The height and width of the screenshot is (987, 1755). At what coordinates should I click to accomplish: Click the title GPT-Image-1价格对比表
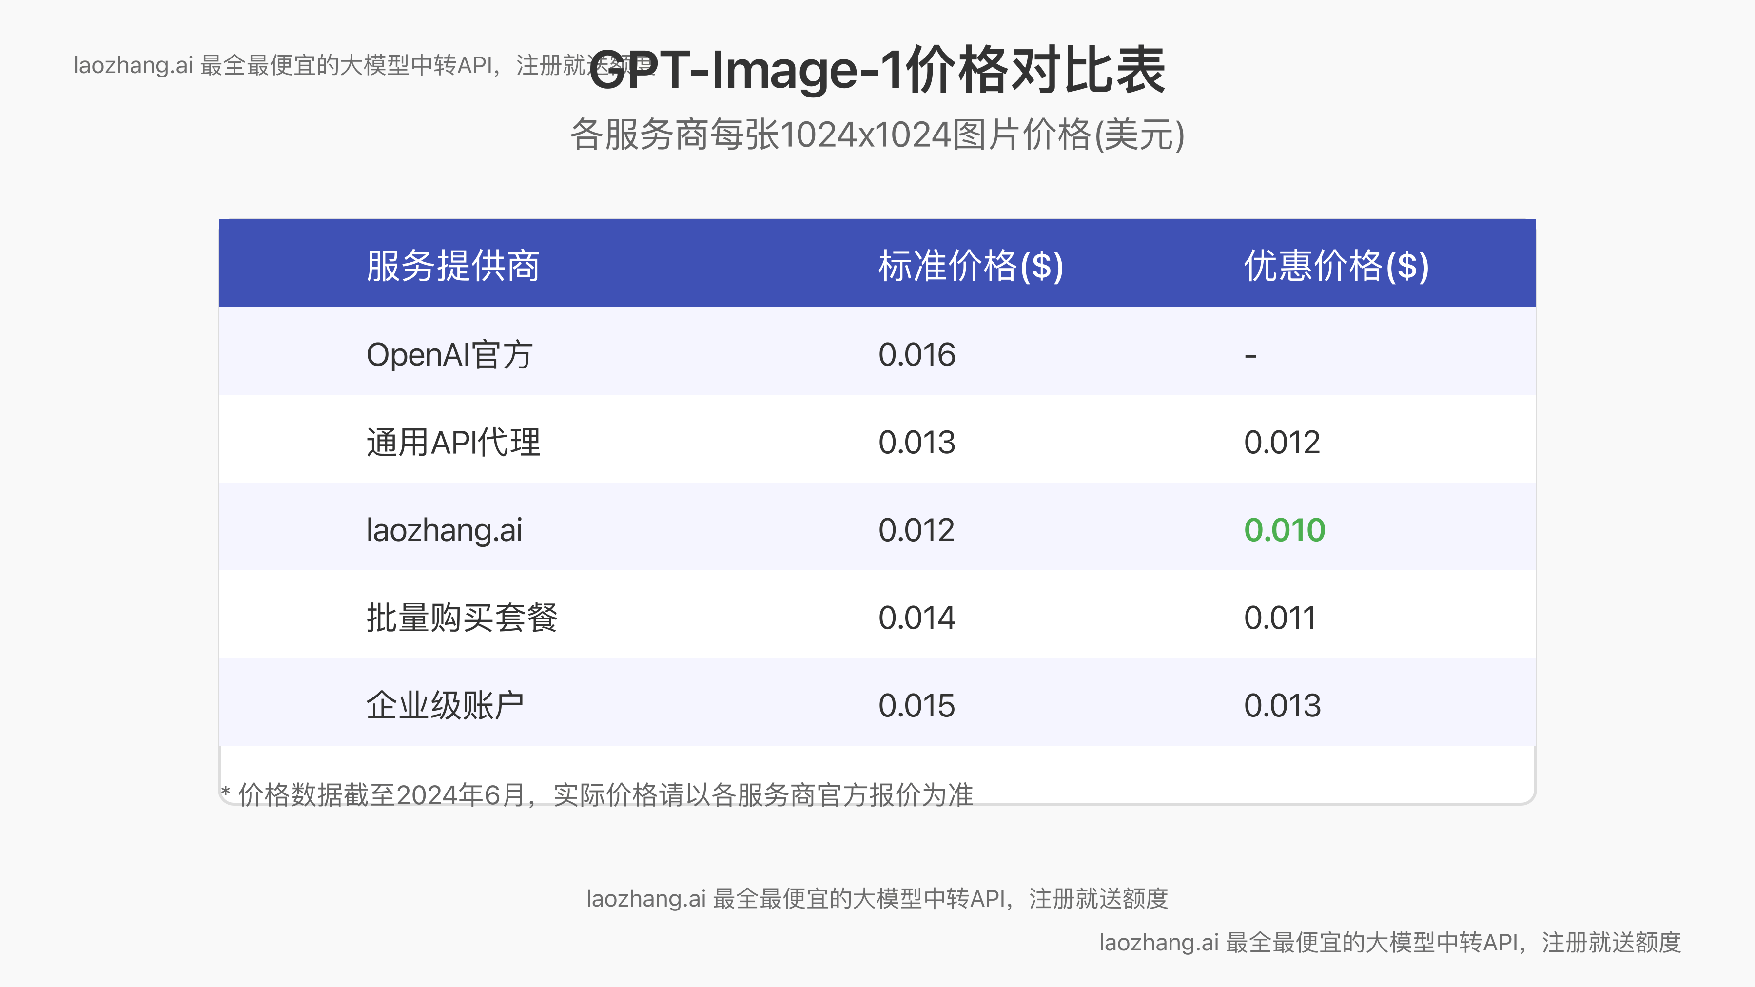(877, 70)
